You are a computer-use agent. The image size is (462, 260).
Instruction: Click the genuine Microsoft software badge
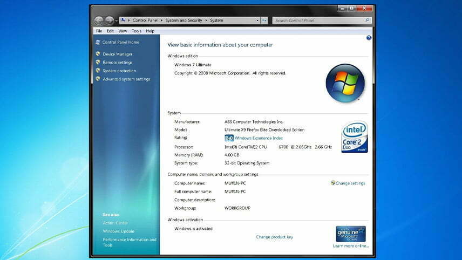[x=351, y=234]
